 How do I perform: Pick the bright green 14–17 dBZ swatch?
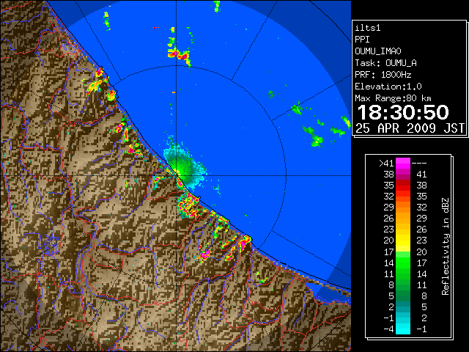tap(403, 263)
